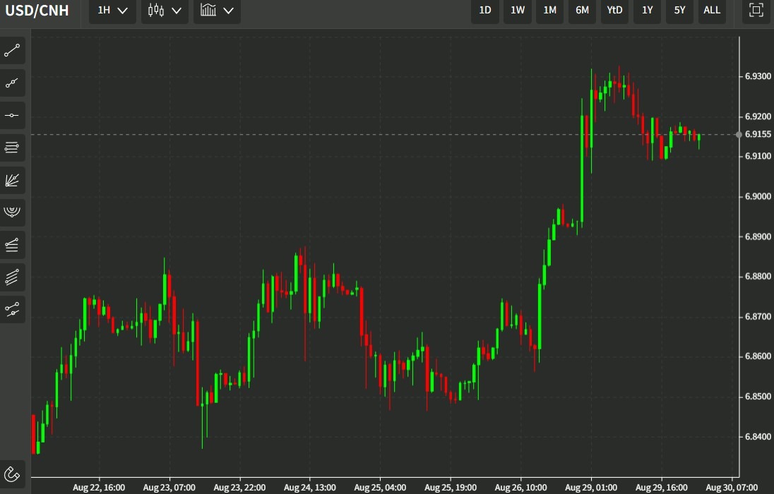Select the Fibonacci arcs tool
The width and height of the screenshot is (774, 494).
coord(12,212)
